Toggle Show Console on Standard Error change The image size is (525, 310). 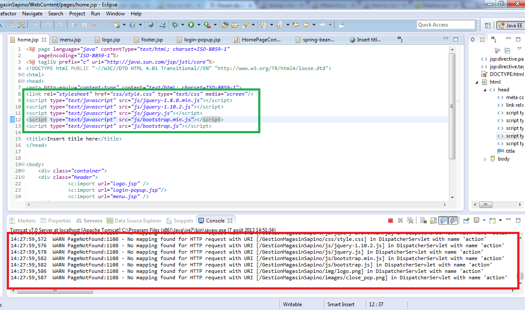point(454,220)
